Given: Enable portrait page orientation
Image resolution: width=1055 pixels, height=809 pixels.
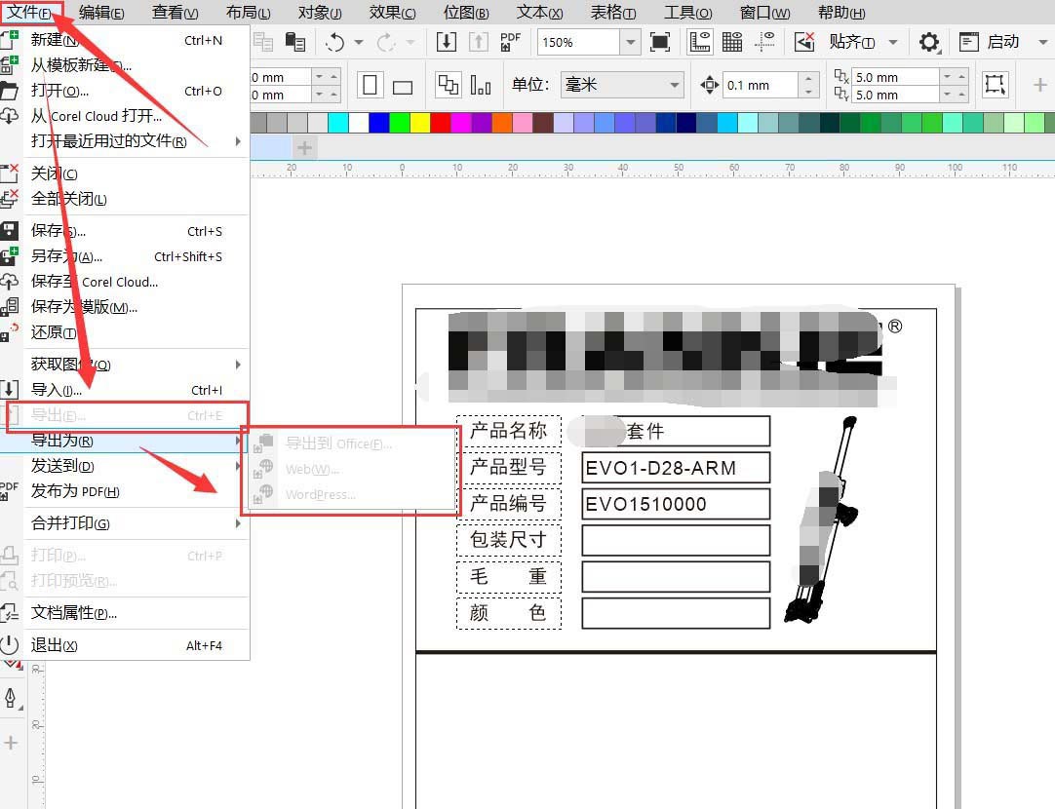Looking at the screenshot, I should pyautogui.click(x=370, y=86).
